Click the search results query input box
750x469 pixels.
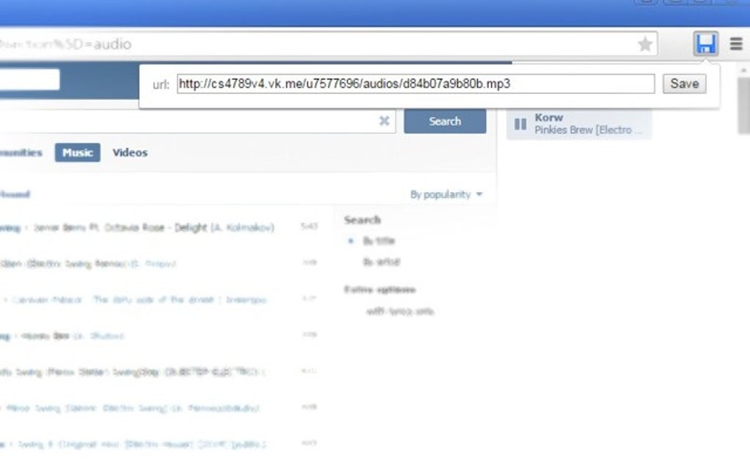pyautogui.click(x=221, y=121)
